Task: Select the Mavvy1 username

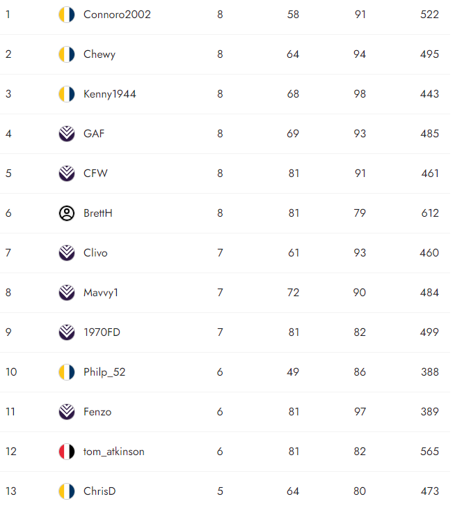Action: click(x=101, y=293)
